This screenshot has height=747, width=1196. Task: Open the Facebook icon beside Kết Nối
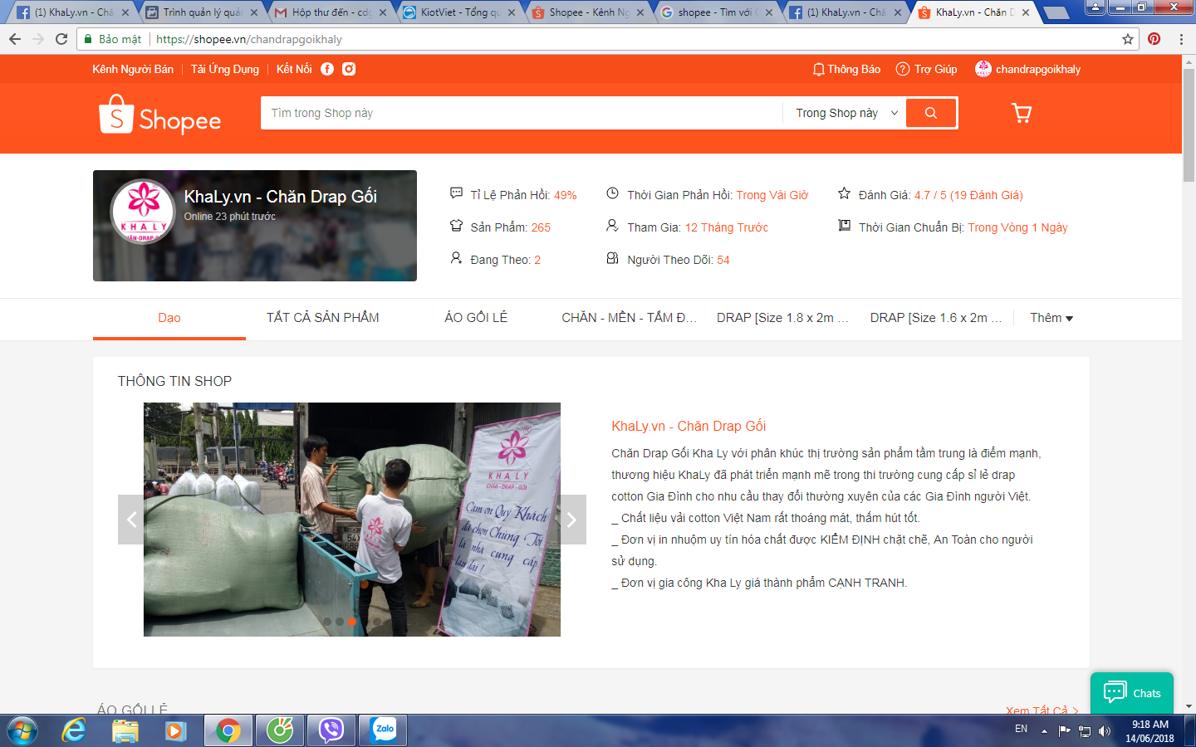click(327, 69)
